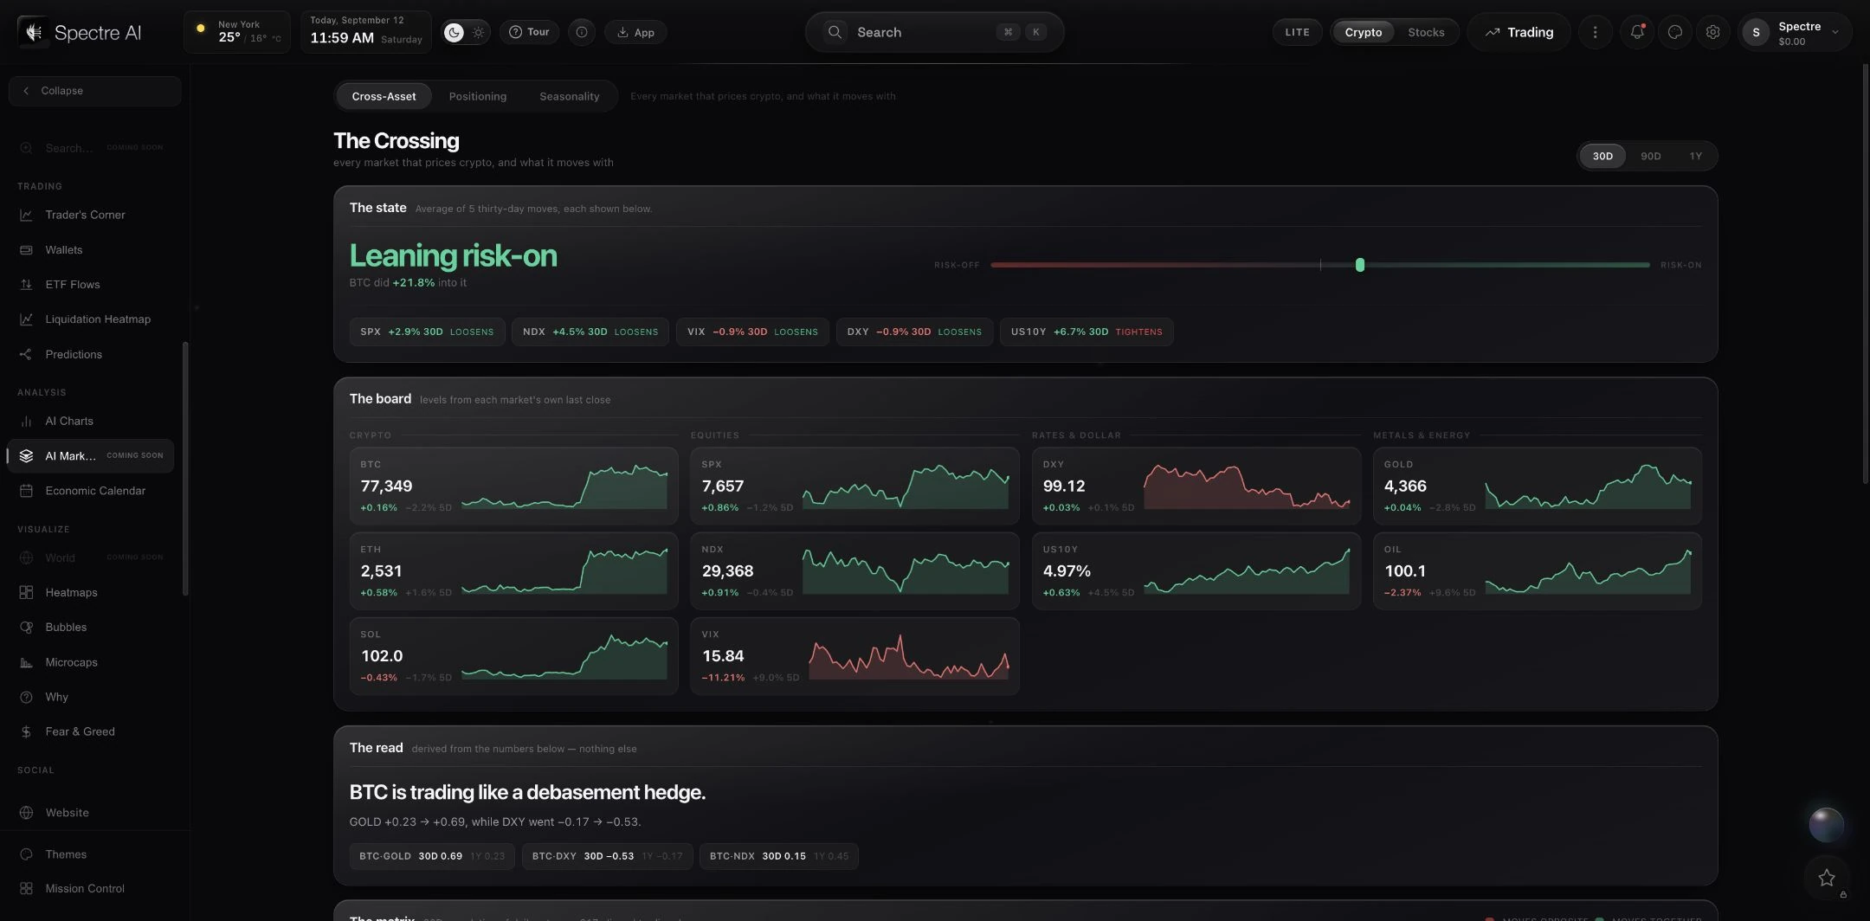
Task: Open the settings gear icon
Action: [1712, 32]
